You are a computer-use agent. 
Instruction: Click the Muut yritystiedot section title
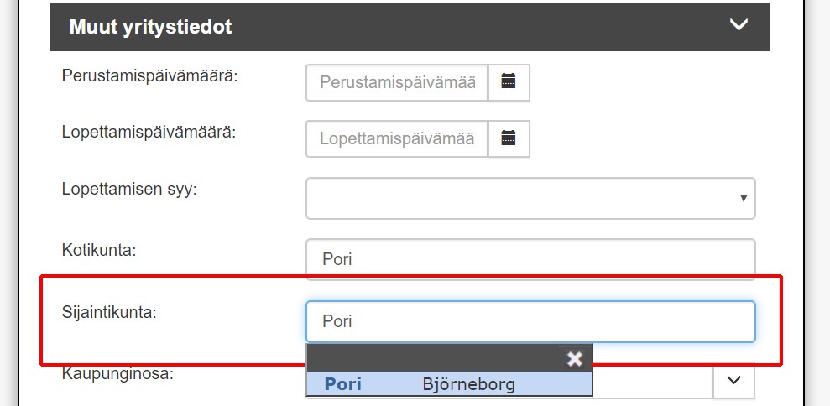(x=151, y=27)
